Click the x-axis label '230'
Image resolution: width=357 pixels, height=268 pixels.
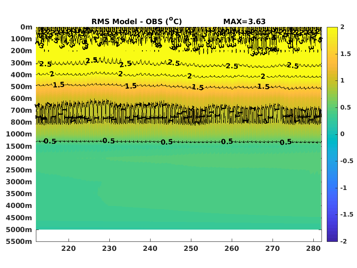coord(109,248)
